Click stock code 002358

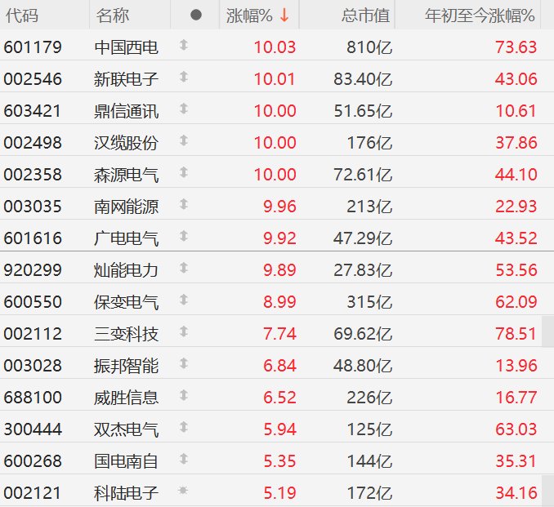click(x=33, y=175)
